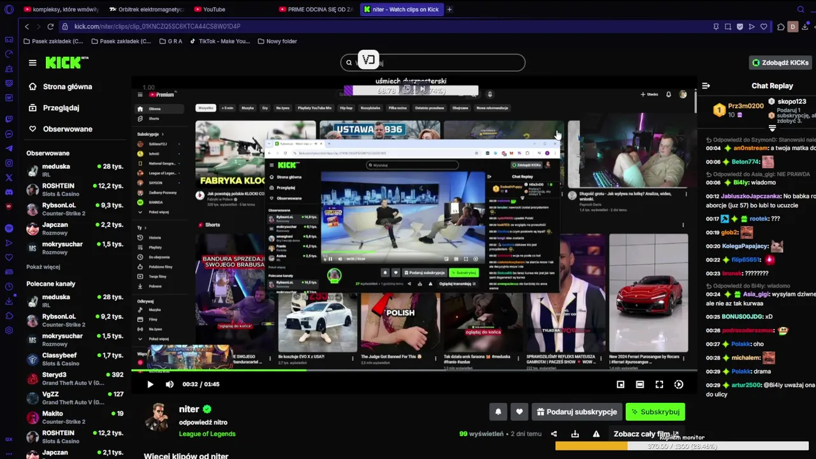Open the TikTok - Make You... bookmark
Screen dimensions: 816x459
[220, 41]
